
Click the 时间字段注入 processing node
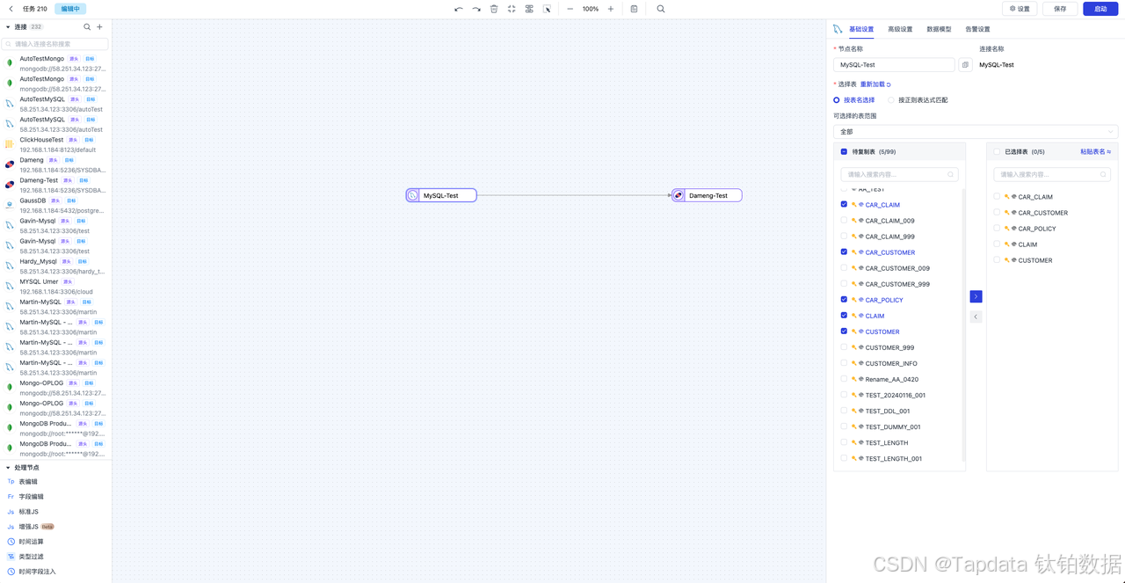[35, 572]
